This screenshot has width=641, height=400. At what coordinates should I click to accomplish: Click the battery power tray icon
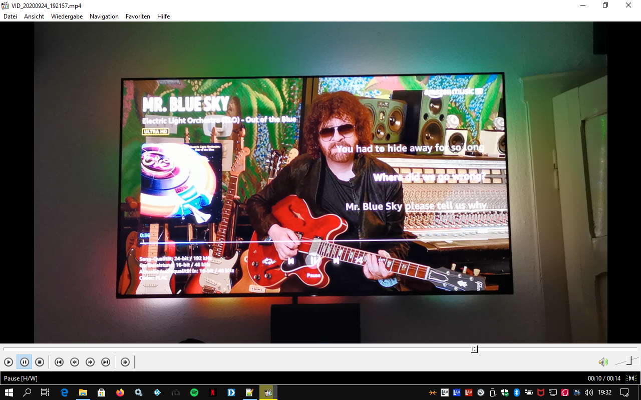click(x=529, y=392)
